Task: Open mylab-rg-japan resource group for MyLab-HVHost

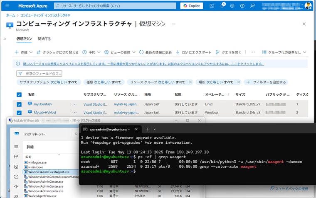Action: (x=126, y=112)
